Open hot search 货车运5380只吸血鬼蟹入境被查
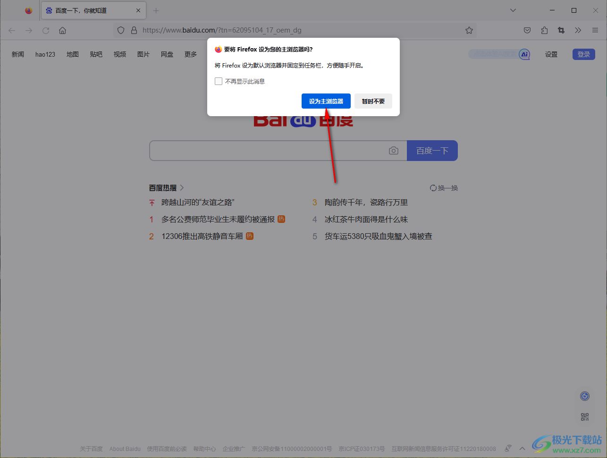This screenshot has height=458, width=607. pyautogui.click(x=378, y=236)
